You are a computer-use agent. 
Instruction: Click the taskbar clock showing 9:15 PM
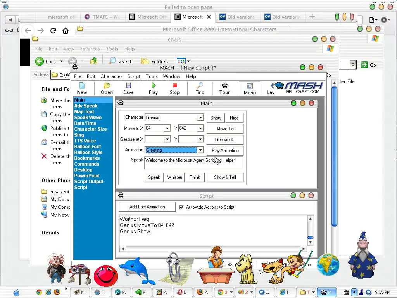(x=383, y=292)
